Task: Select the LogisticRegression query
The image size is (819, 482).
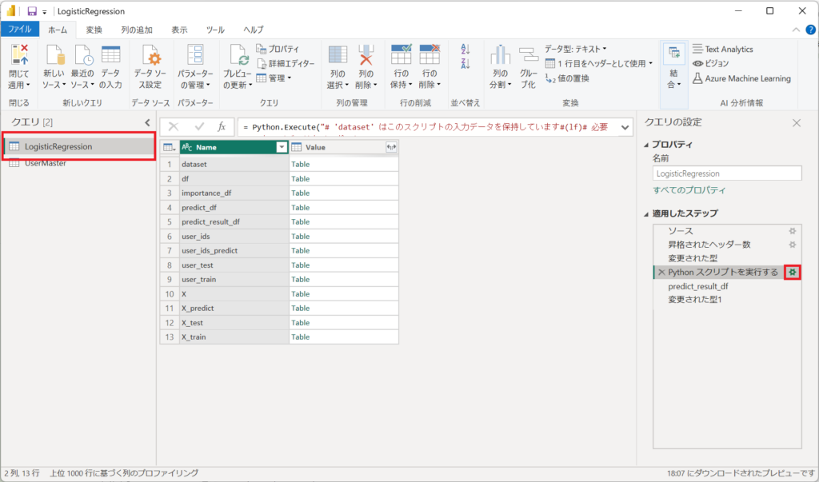Action: [79, 146]
